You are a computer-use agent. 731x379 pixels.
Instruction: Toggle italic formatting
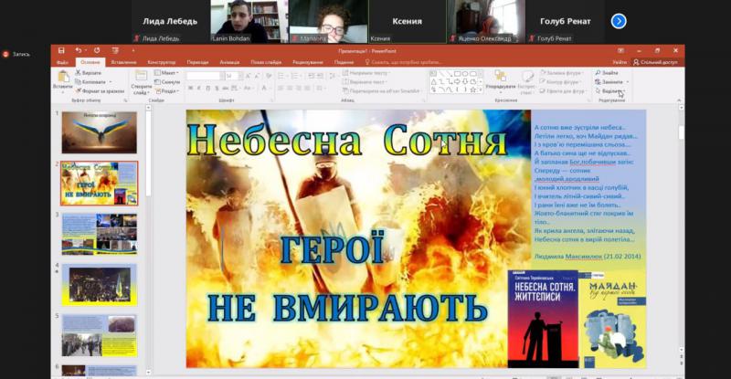[x=199, y=88]
